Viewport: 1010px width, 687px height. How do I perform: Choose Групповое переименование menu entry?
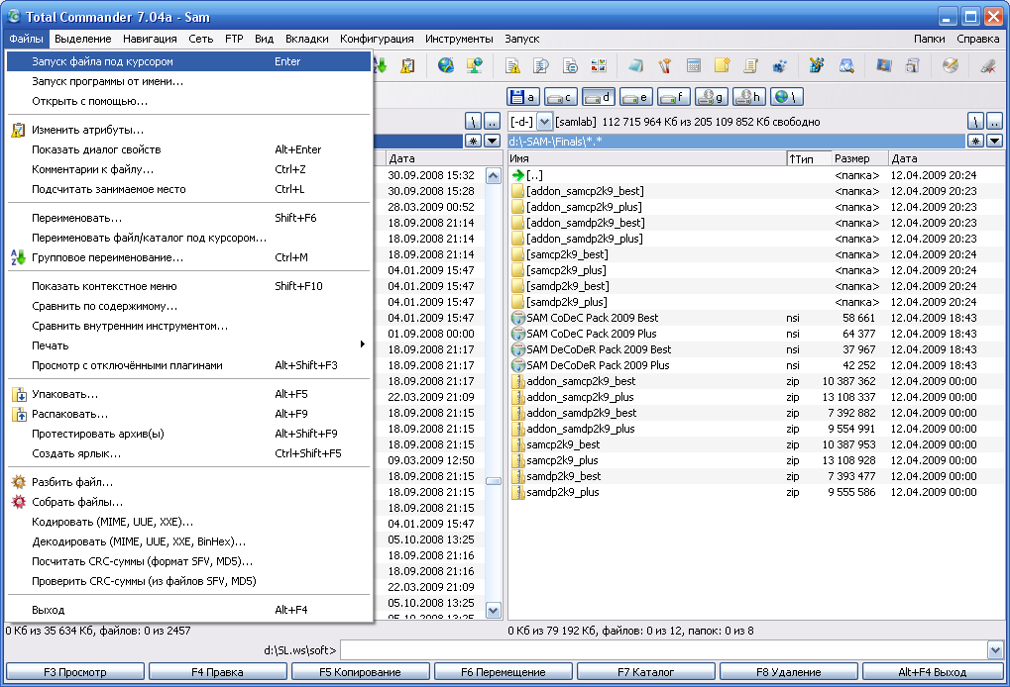point(188,258)
